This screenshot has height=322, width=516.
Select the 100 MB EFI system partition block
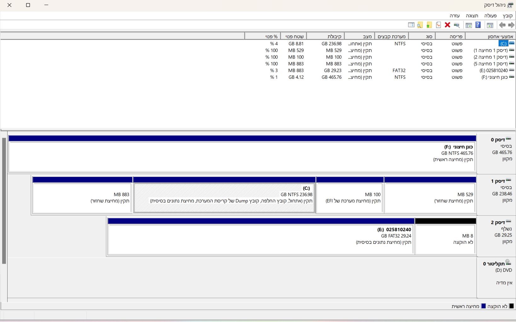[x=350, y=195]
